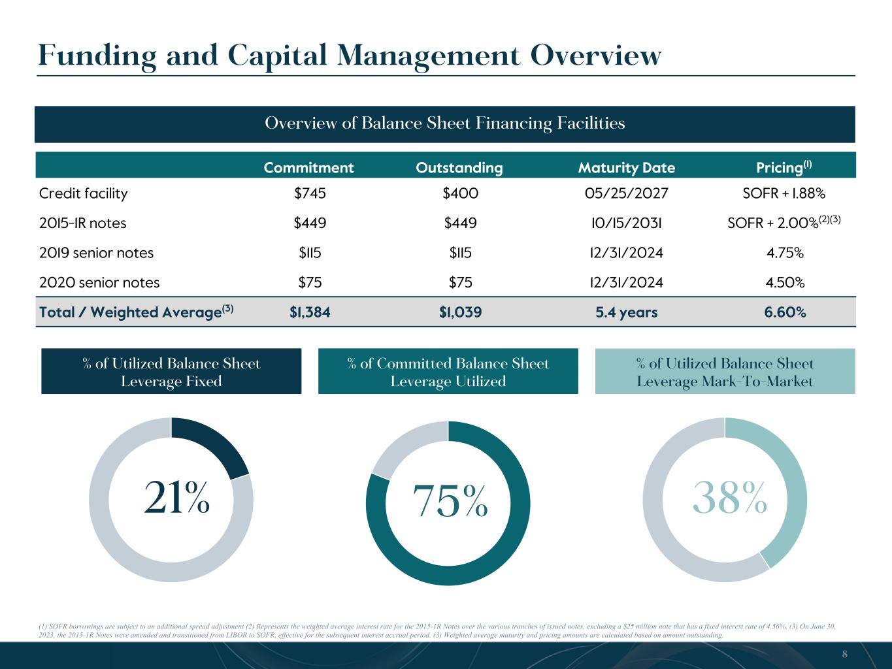Click the slide title 'Funding and Capital Management Overview'

tap(350, 55)
